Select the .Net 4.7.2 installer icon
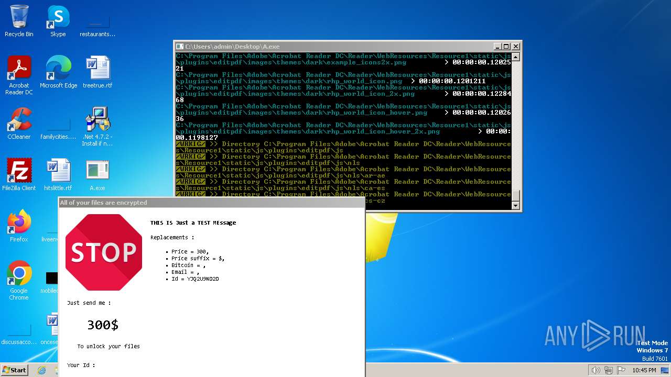Viewport: 671px width, 377px height. pyautogui.click(x=98, y=126)
